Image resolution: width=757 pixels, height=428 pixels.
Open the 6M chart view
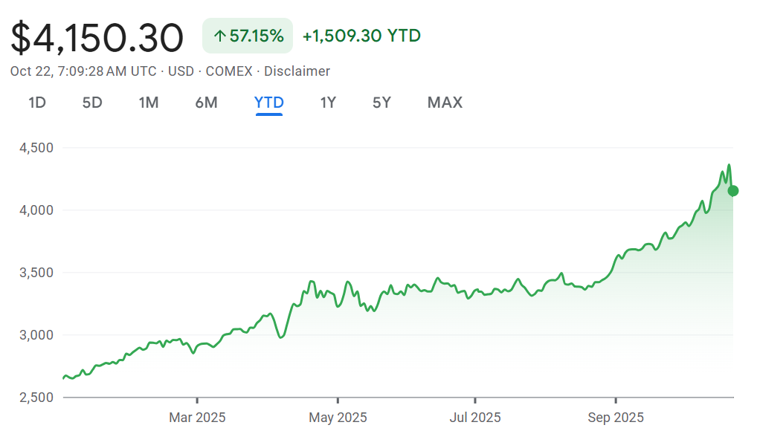click(206, 103)
